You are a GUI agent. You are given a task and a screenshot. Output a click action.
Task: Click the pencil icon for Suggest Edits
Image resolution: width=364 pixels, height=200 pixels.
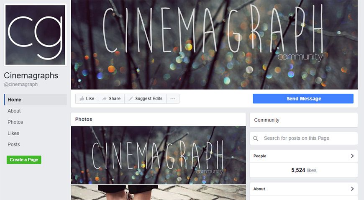pyautogui.click(x=131, y=99)
